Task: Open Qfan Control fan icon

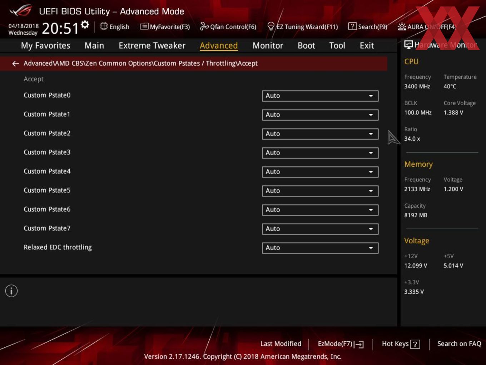Action: coord(204,26)
